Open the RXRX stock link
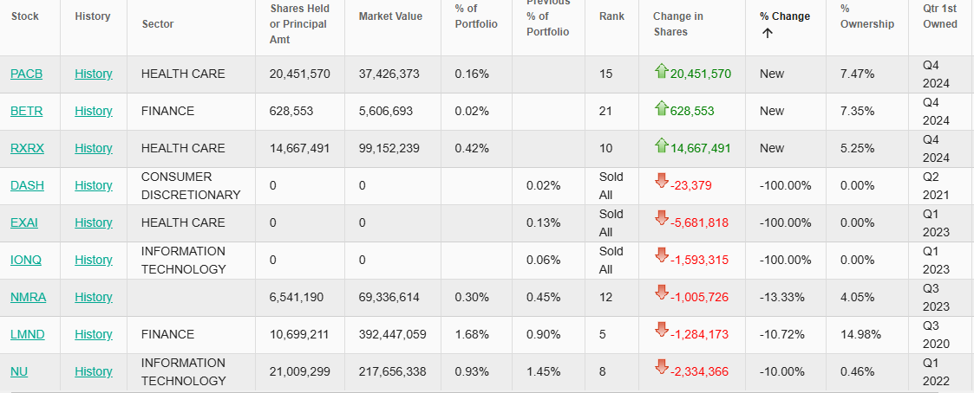This screenshot has width=974, height=393. (28, 148)
